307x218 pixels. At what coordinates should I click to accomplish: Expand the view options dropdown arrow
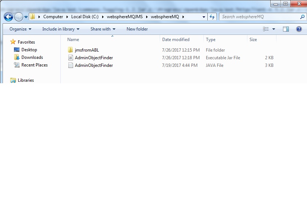274,29
